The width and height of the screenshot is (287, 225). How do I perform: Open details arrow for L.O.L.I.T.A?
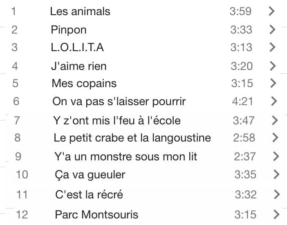click(273, 47)
